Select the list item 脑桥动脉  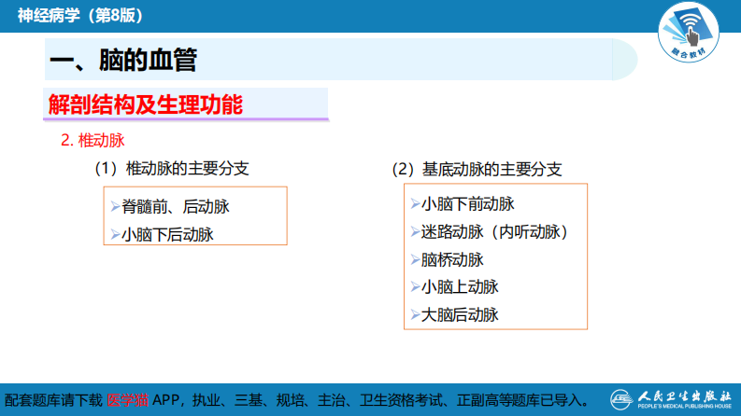click(452, 259)
